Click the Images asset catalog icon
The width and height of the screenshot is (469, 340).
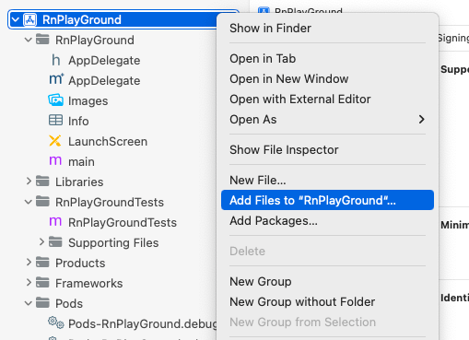tap(55, 100)
